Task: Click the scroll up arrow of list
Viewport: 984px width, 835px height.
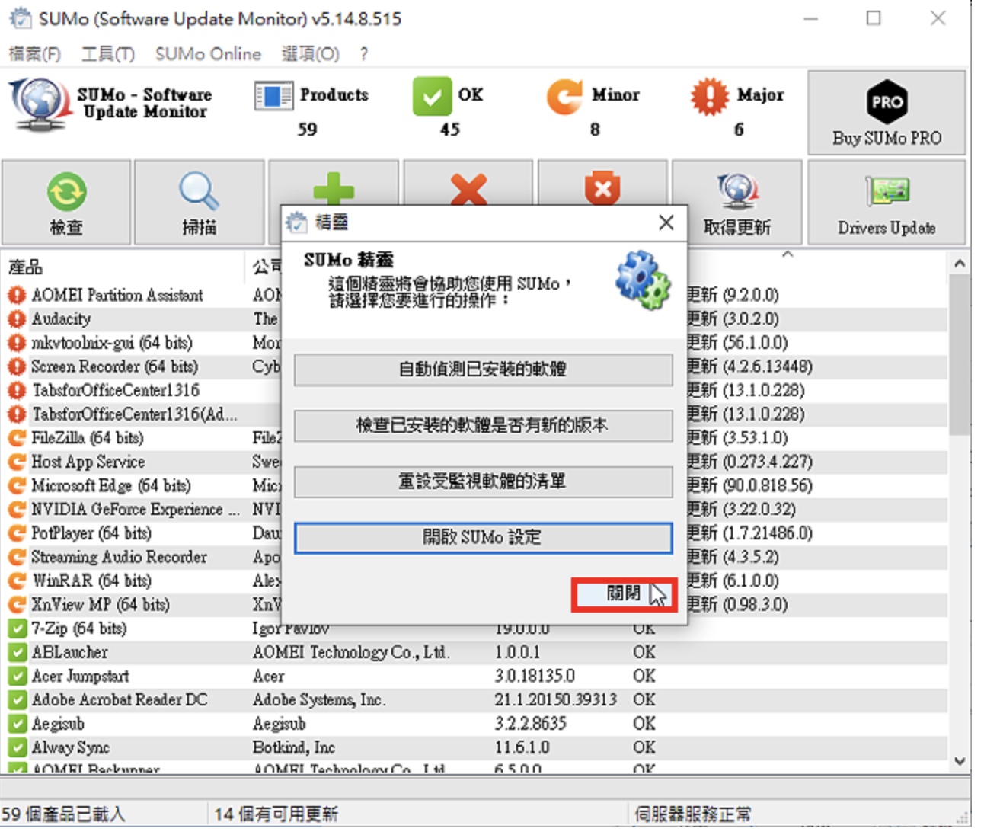Action: click(x=960, y=264)
